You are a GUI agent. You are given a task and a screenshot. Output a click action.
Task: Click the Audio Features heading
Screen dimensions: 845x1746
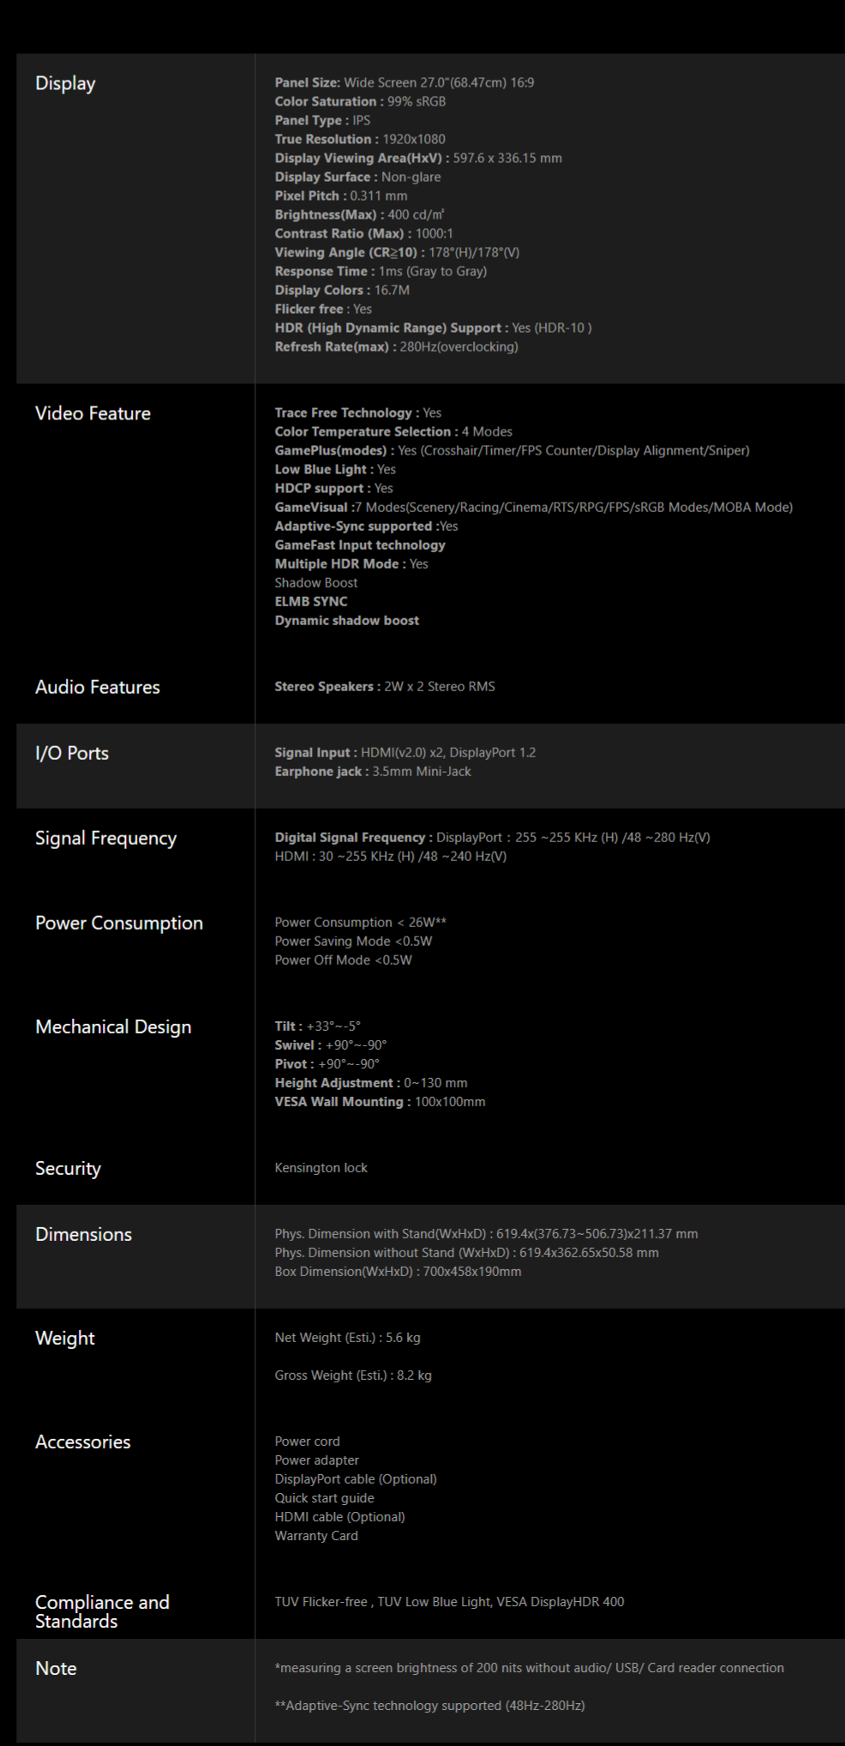pos(98,687)
